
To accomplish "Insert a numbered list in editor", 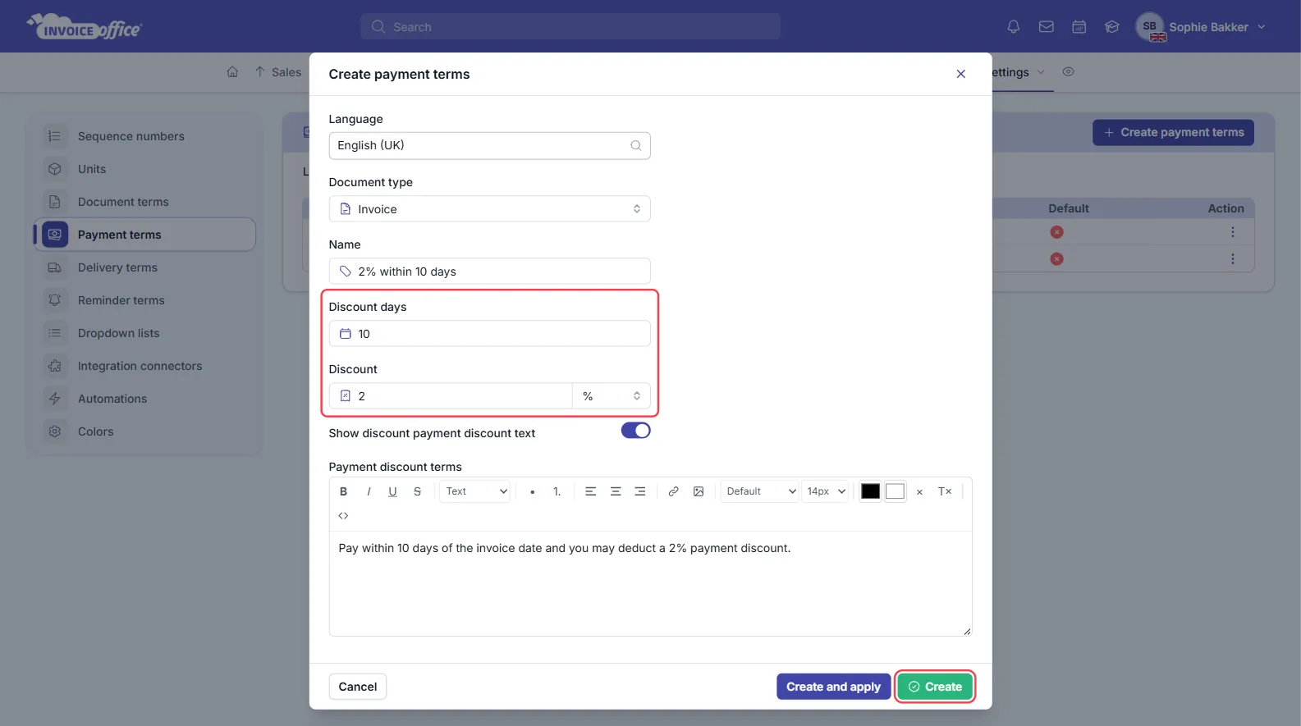I will (x=557, y=491).
